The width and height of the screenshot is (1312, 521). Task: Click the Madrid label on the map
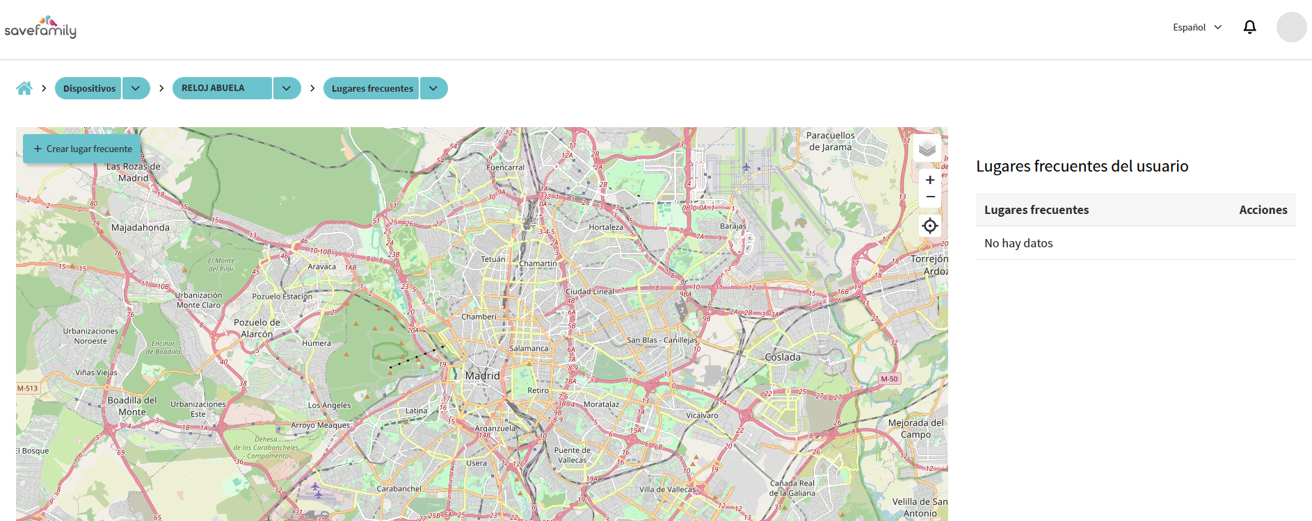pos(482,375)
